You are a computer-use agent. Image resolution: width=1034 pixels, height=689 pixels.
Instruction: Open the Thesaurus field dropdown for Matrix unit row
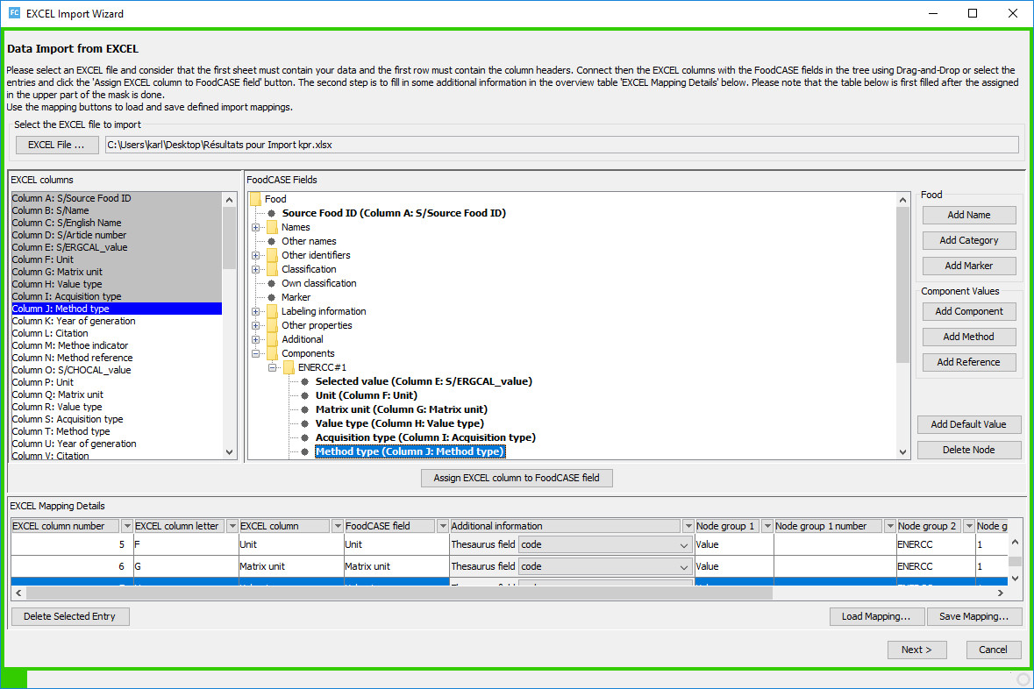[x=684, y=567]
